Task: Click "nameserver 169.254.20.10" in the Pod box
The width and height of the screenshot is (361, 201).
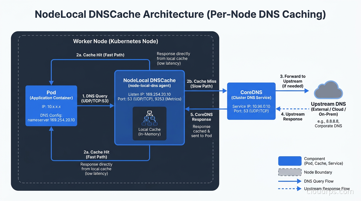Action: point(51,120)
